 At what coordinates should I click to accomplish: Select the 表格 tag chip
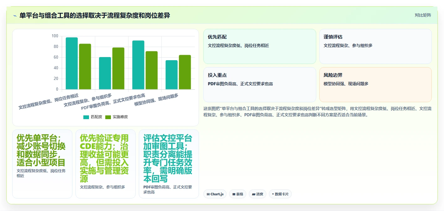tap(238, 194)
